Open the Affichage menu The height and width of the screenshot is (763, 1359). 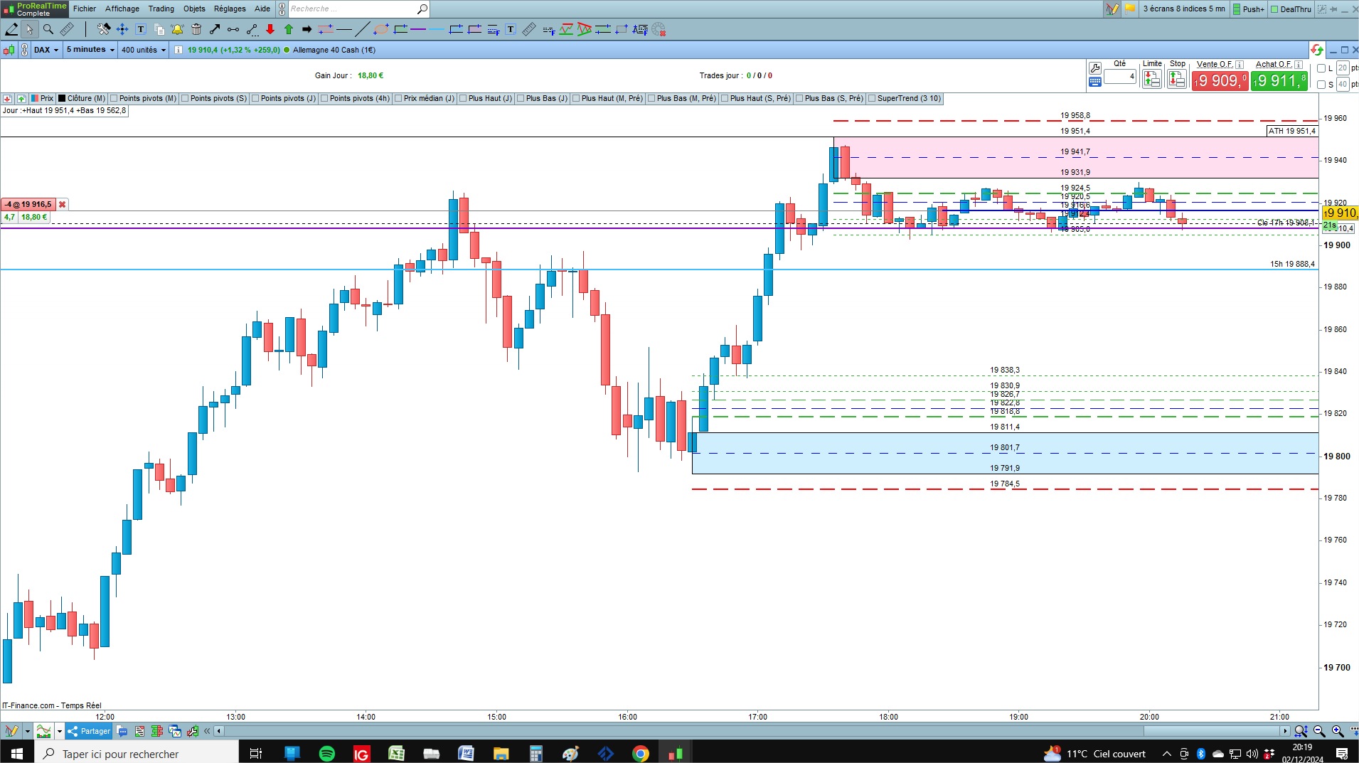point(122,9)
